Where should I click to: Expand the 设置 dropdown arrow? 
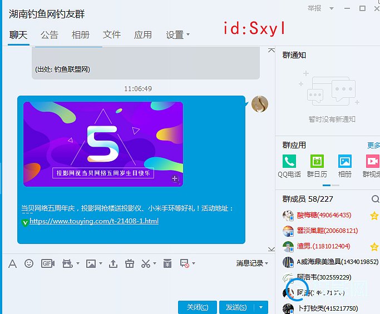188,34
